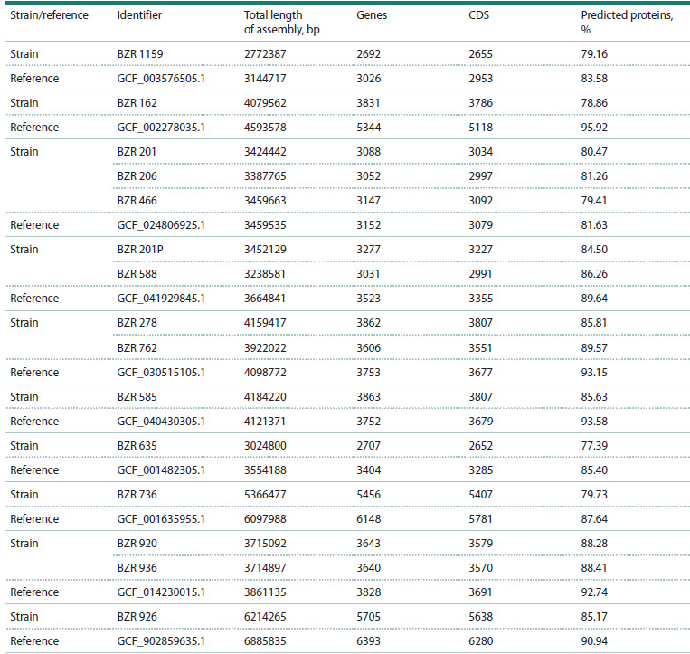690x654 pixels.
Task: Select total length value 6214265
Action: 265,617
